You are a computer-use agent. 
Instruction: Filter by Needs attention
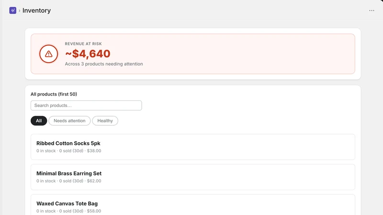coord(69,121)
